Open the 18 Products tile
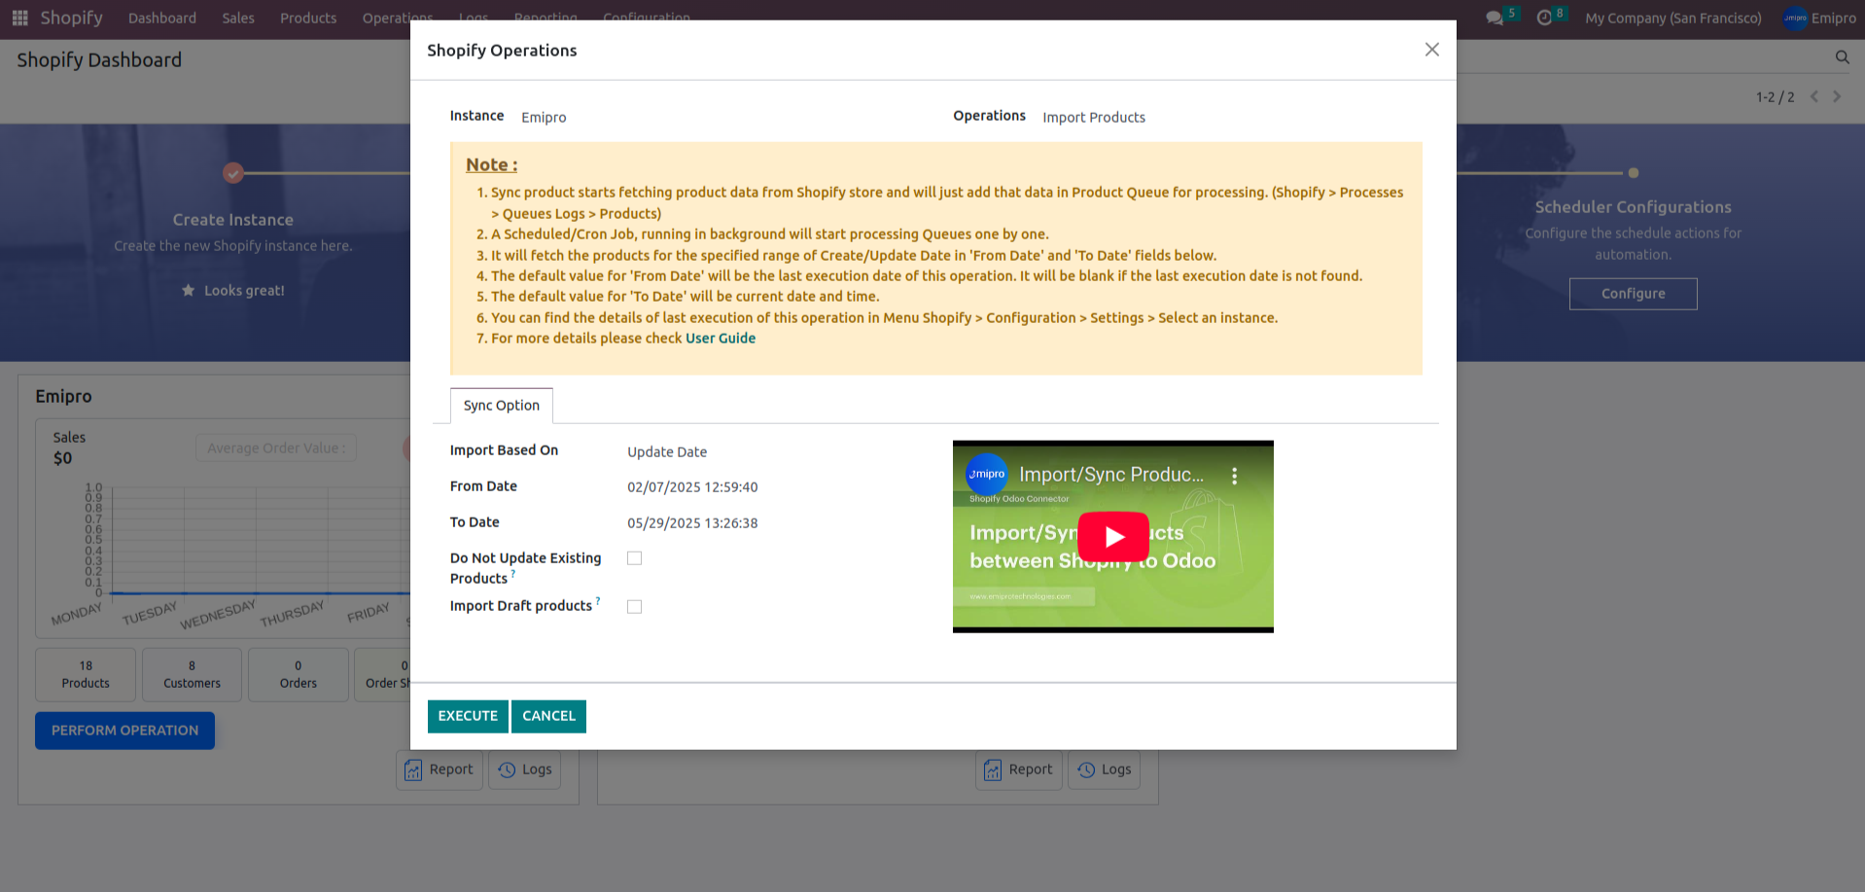The width and height of the screenshot is (1865, 892). coord(86,675)
